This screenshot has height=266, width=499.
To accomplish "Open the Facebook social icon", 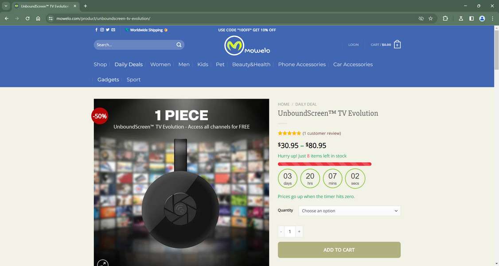I will (x=97, y=30).
